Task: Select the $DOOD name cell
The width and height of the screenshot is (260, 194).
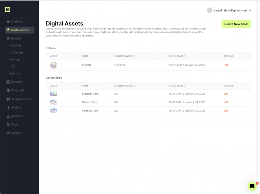Action: (86, 65)
